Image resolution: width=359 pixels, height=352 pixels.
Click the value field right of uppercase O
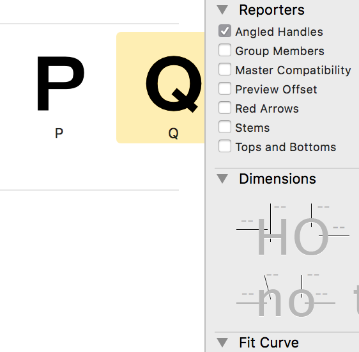(x=339, y=227)
